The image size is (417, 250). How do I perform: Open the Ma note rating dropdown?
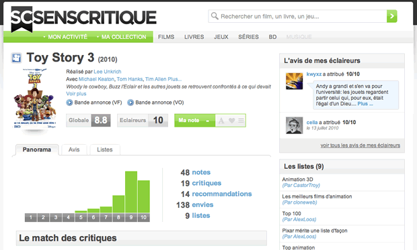(x=194, y=121)
